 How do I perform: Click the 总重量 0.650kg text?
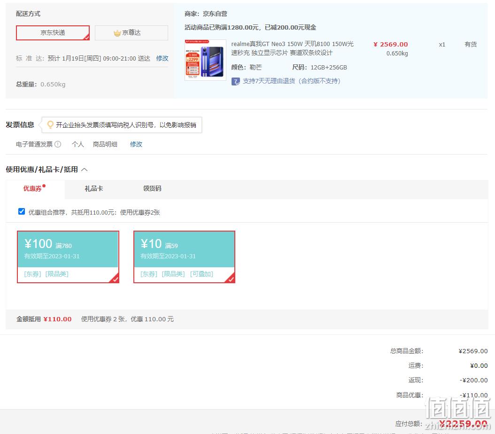coord(41,84)
